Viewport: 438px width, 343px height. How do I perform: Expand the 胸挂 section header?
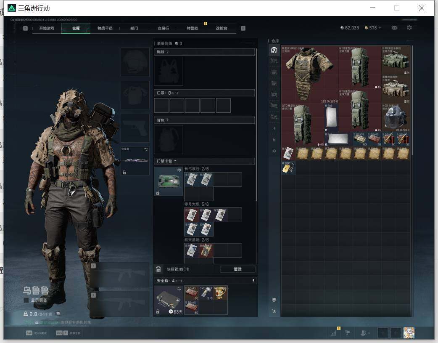(204, 52)
